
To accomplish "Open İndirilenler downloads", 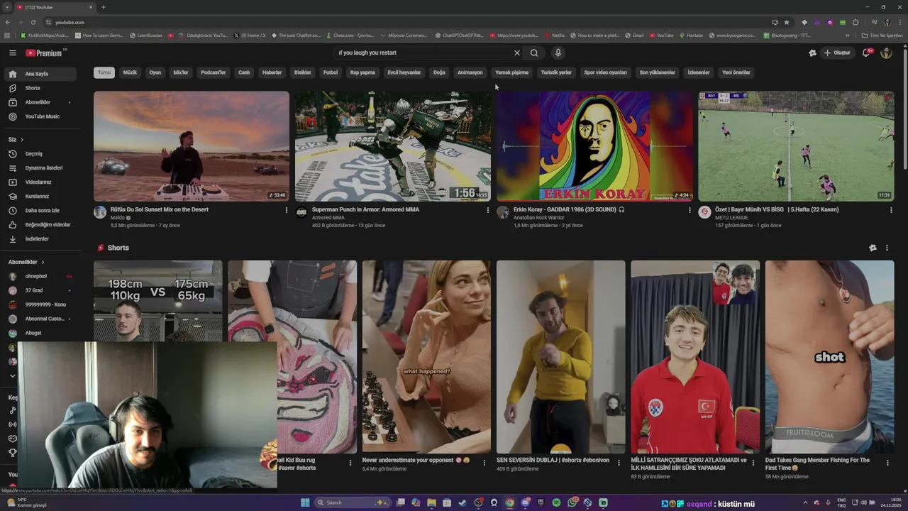I will coord(40,238).
